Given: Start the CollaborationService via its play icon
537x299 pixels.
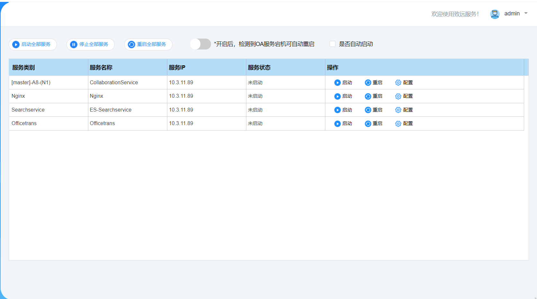Looking at the screenshot, I should pos(337,83).
